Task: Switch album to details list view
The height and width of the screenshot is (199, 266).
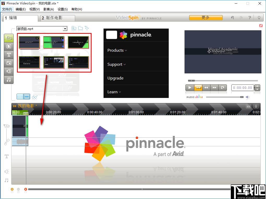Action: [x=20, y=97]
